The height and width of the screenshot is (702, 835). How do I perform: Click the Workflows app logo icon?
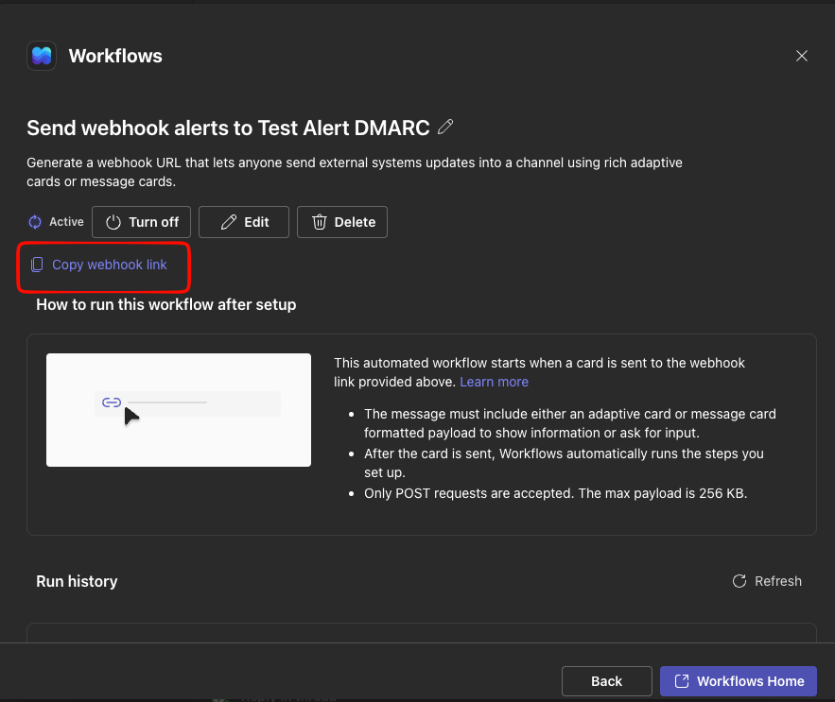pos(42,56)
